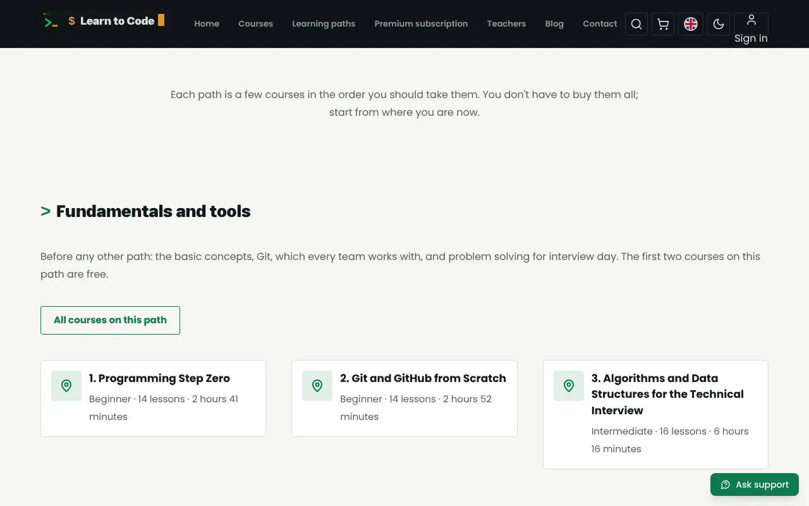
Task: Change language via UK flag icon
Action: [x=691, y=24]
